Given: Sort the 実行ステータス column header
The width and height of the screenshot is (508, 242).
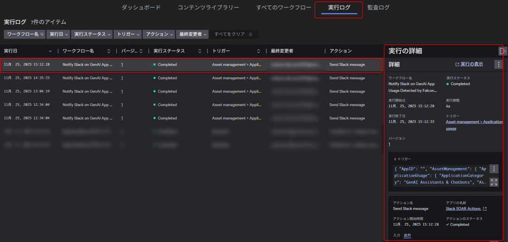Looking at the screenshot, I should coord(200,51).
